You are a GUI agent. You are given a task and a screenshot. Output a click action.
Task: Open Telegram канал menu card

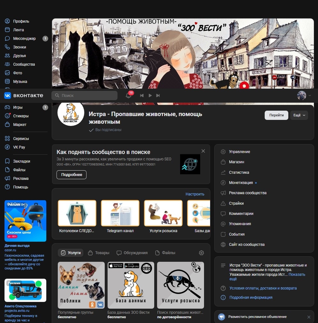120,216
